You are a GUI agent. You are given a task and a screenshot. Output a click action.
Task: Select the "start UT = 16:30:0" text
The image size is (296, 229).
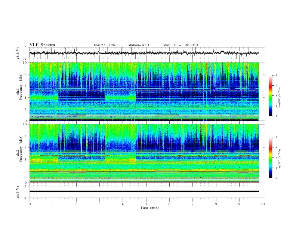[181, 45]
